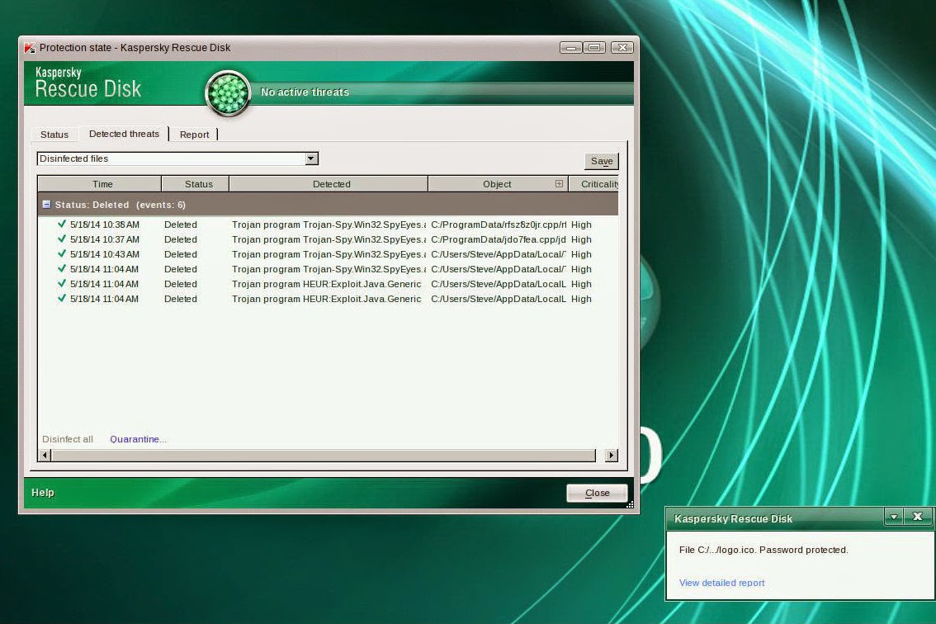Select row with C:/ProgramData/jdo7fea.cpp path
Viewport: 936px width, 624px height.
(328, 239)
